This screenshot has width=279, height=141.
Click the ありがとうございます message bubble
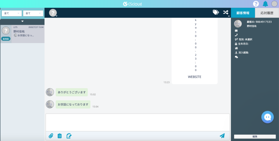click(72, 92)
